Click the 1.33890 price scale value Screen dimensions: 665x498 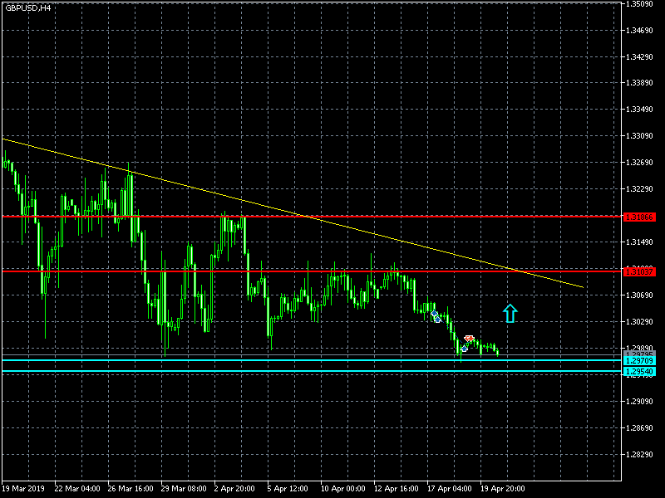point(643,83)
